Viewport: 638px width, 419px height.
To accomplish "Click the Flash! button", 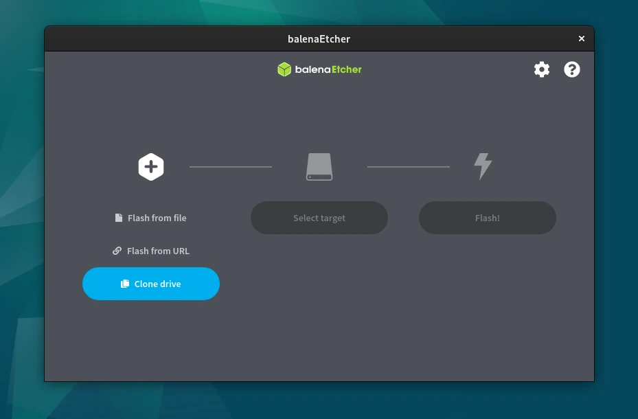I will pos(488,218).
